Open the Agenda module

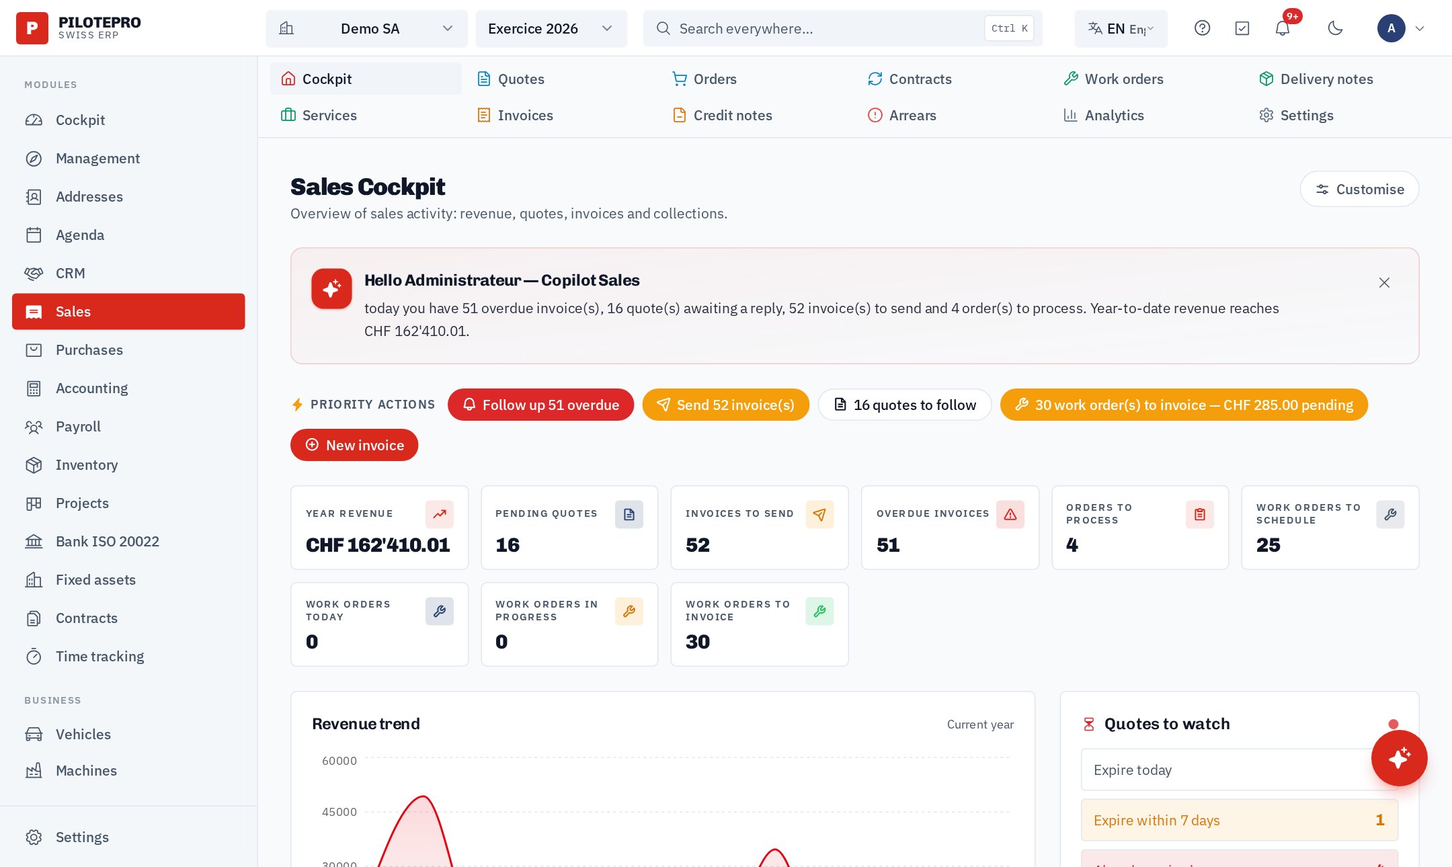pyautogui.click(x=128, y=235)
